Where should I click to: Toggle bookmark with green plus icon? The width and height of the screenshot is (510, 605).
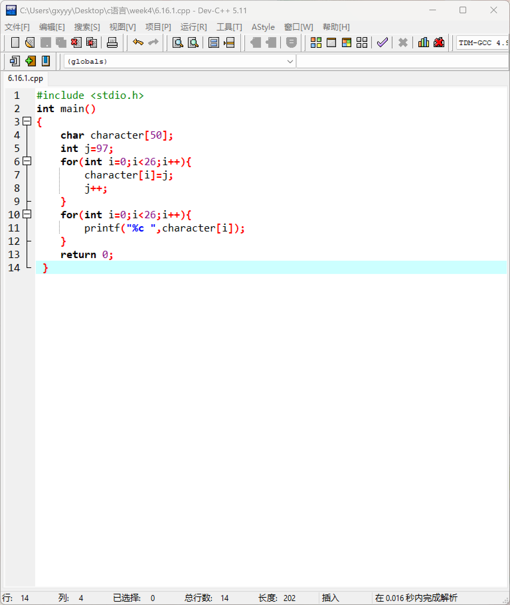[x=30, y=61]
